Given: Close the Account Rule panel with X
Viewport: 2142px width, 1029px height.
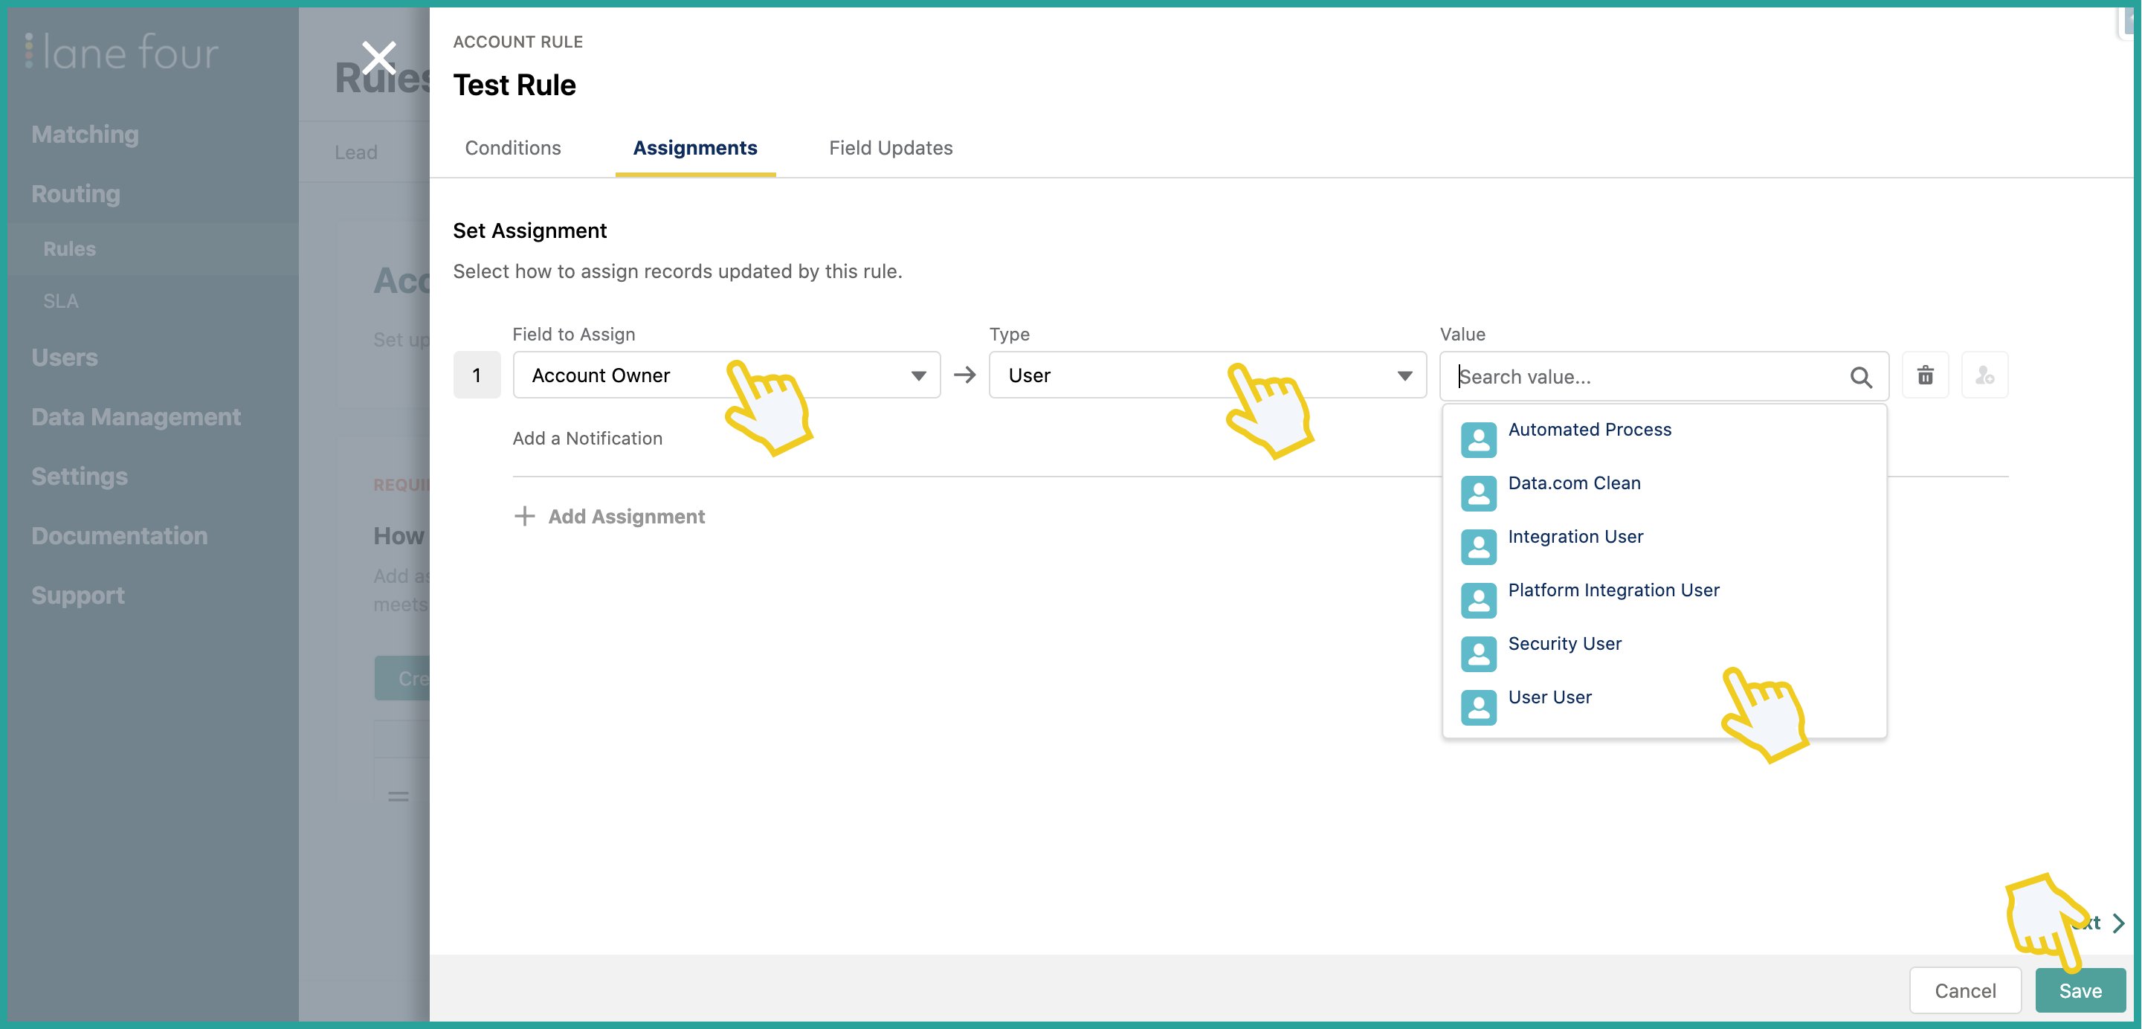Looking at the screenshot, I should 379,58.
